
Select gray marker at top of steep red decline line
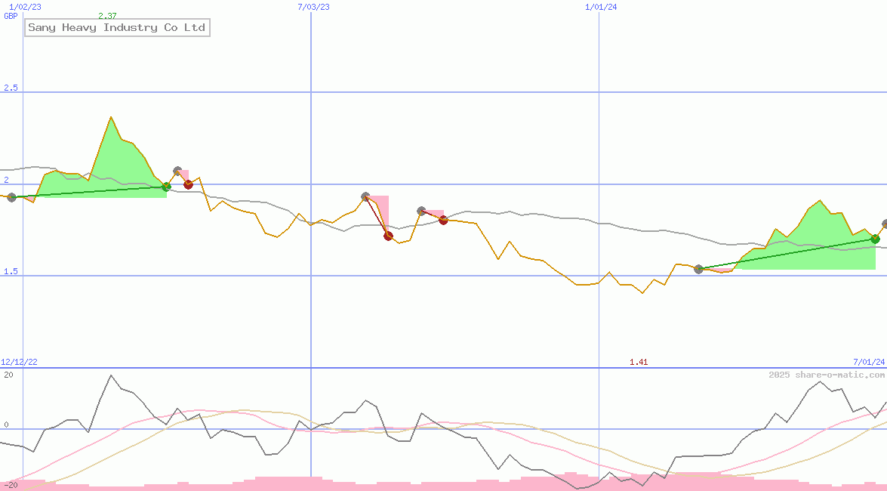365,196
